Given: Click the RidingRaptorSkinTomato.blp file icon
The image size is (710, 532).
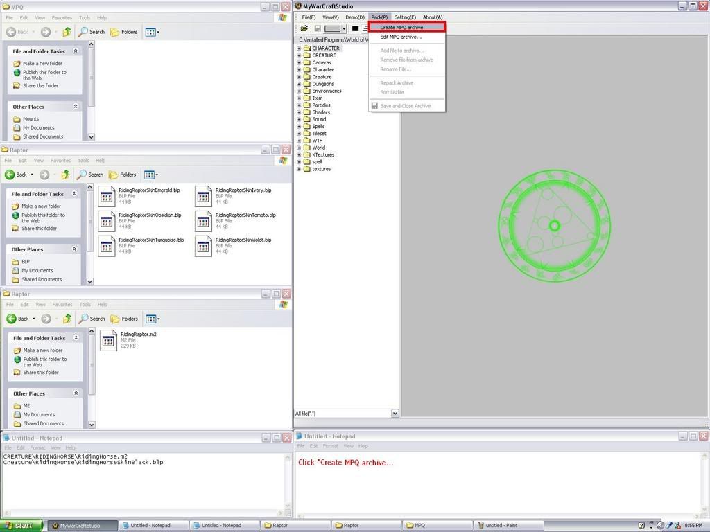Looking at the screenshot, I should pyautogui.click(x=203, y=221).
